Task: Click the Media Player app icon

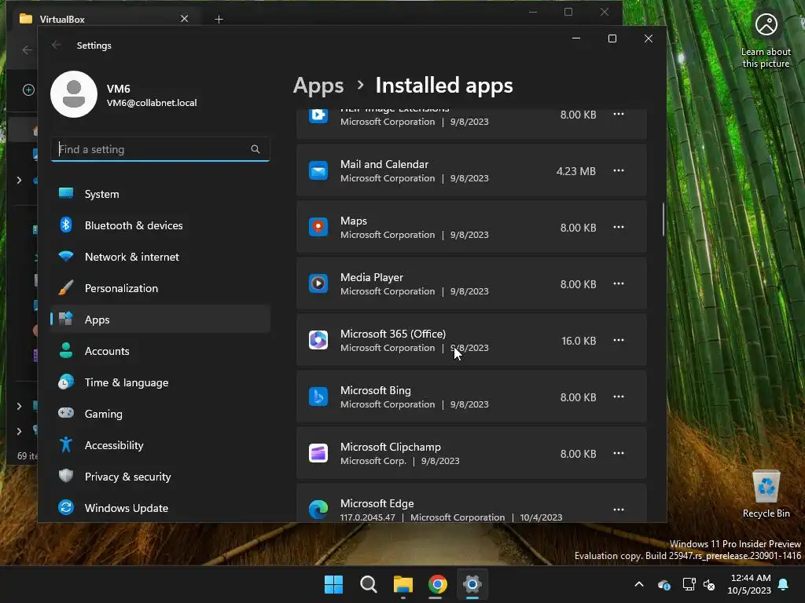Action: pyautogui.click(x=318, y=283)
